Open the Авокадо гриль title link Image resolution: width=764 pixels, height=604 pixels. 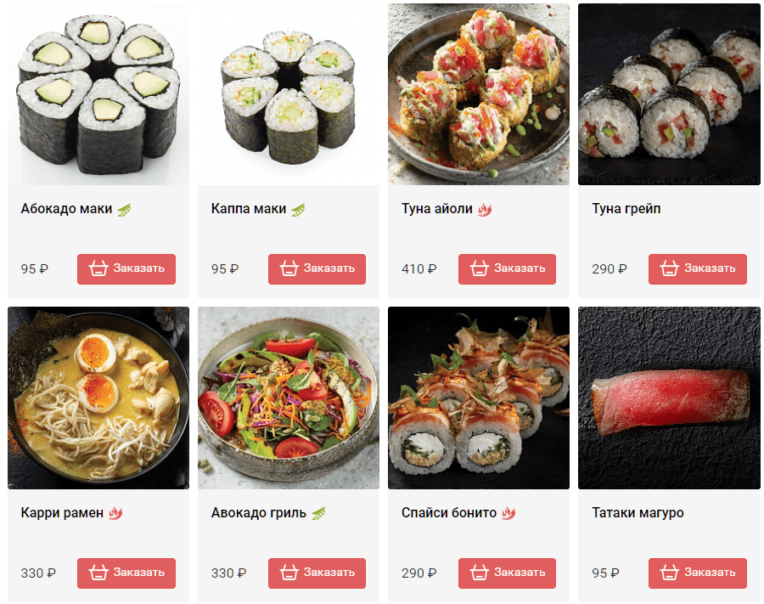259,513
